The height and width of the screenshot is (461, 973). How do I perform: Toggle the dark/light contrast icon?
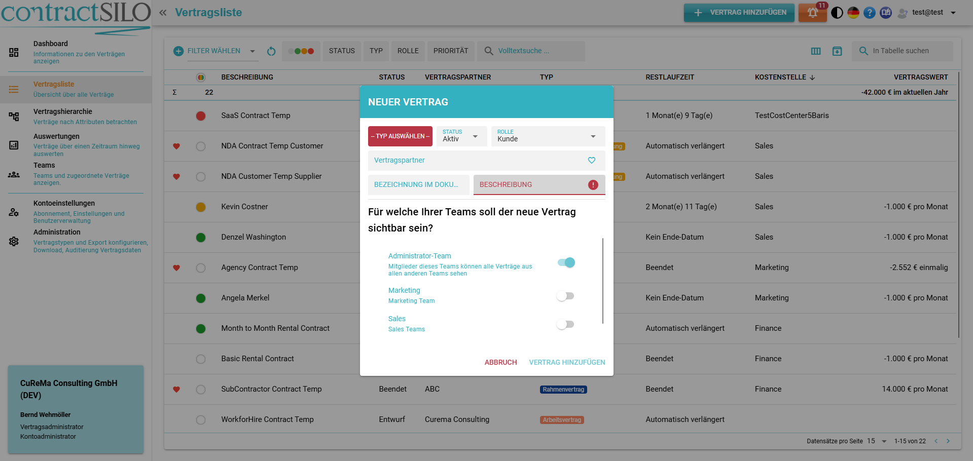tap(837, 13)
